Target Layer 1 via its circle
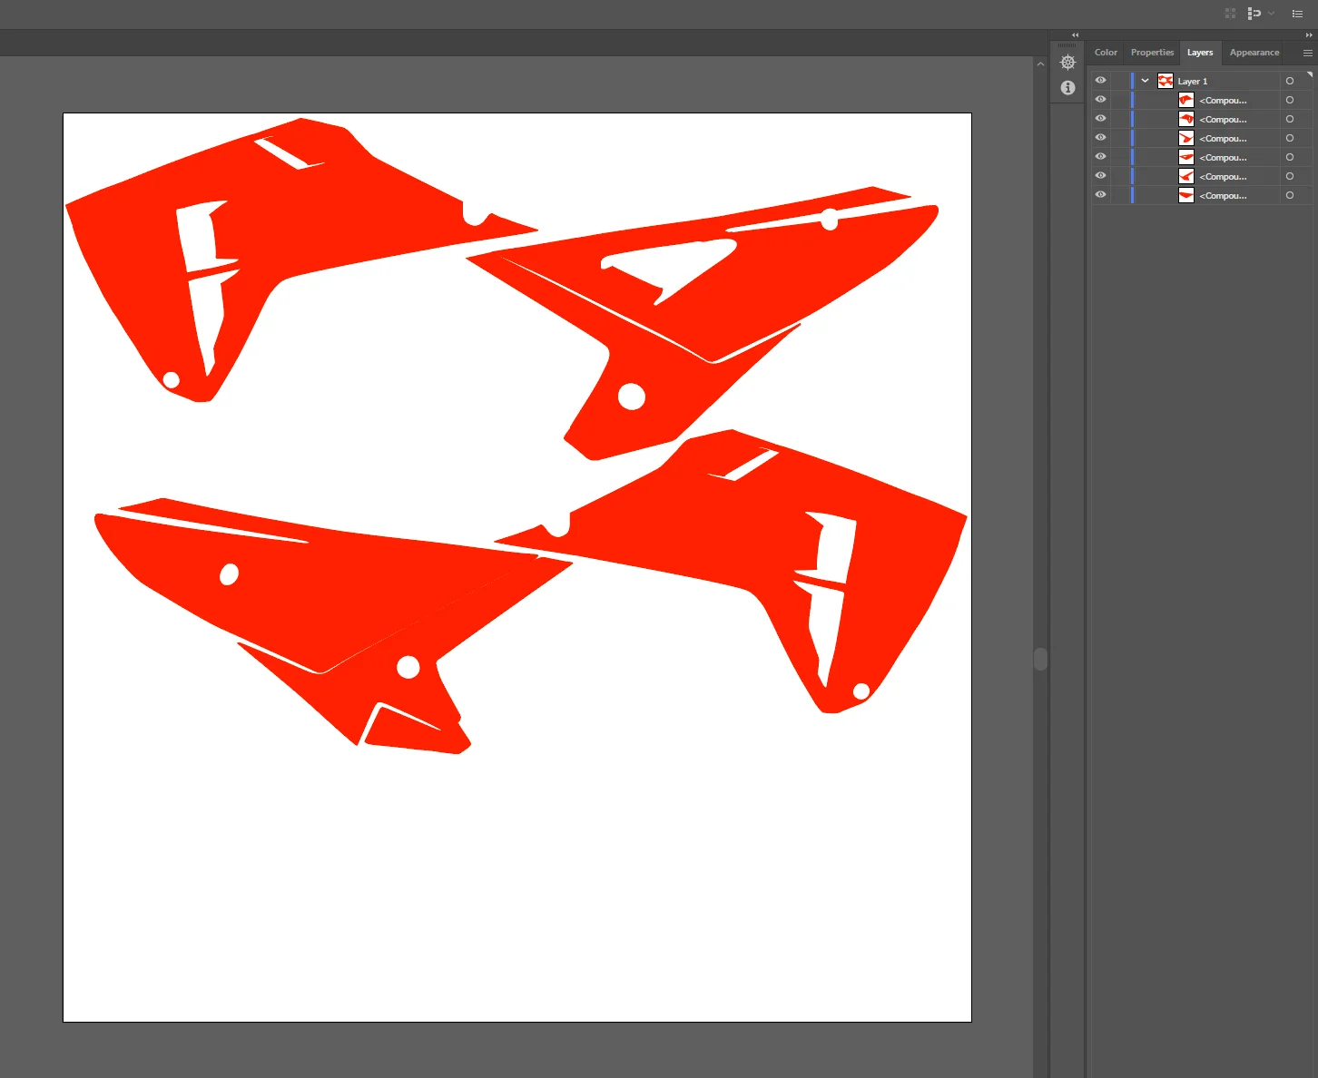 click(x=1289, y=81)
